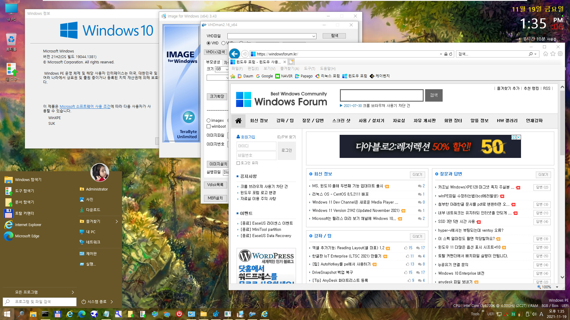Switch to the 윈도우 포럼 browser tab
This screenshot has height=320, width=570.
pyautogui.click(x=258, y=62)
